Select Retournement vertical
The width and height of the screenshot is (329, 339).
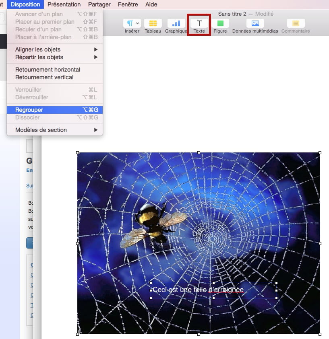click(55, 77)
